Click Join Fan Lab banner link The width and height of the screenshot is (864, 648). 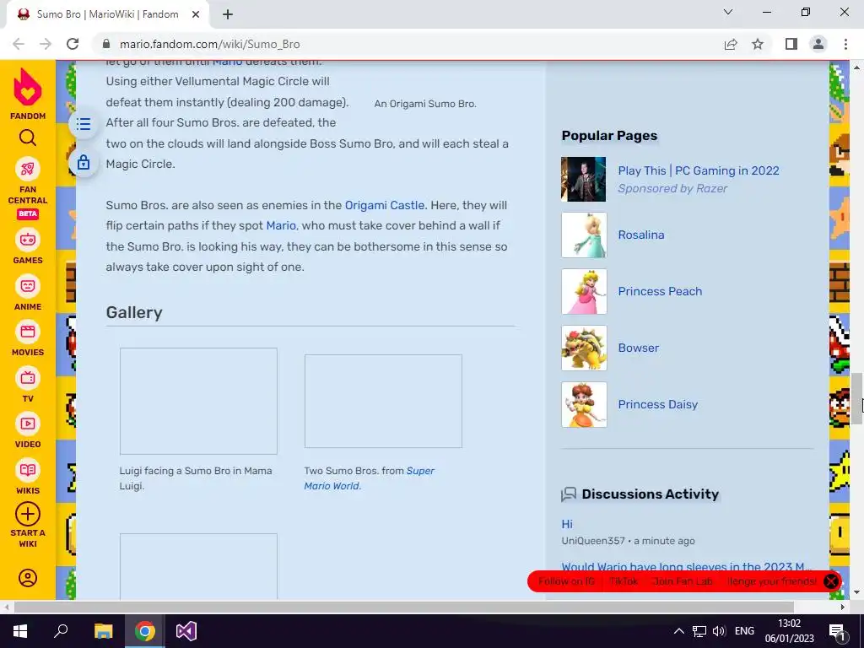(x=683, y=581)
